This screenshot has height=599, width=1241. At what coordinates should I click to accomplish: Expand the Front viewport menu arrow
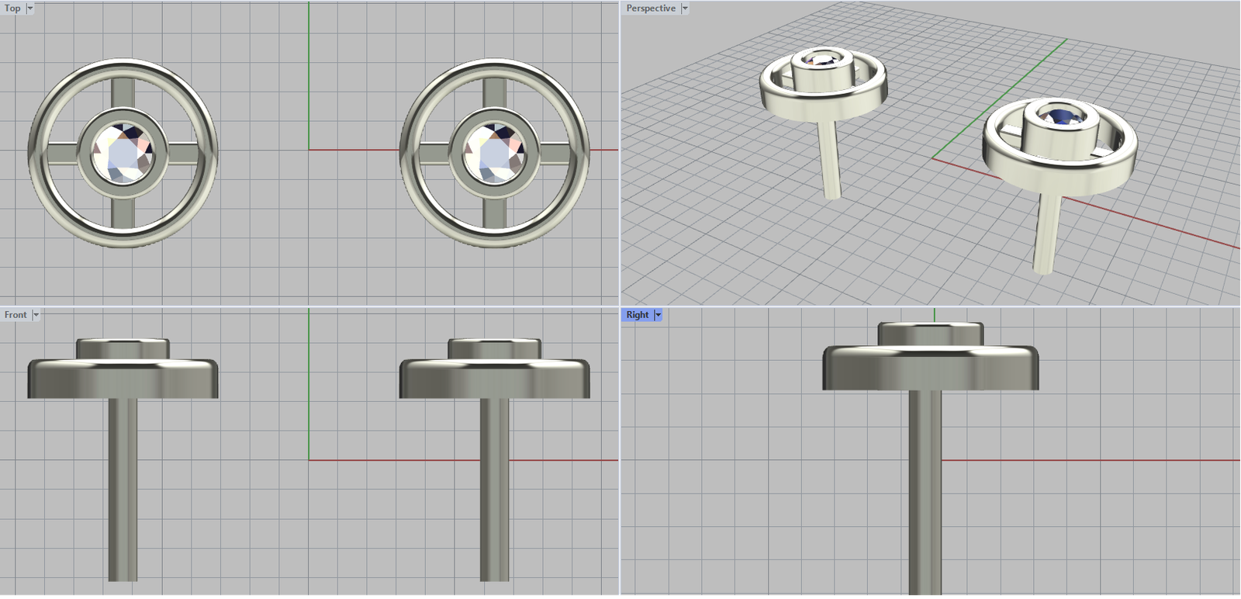pyautogui.click(x=36, y=315)
